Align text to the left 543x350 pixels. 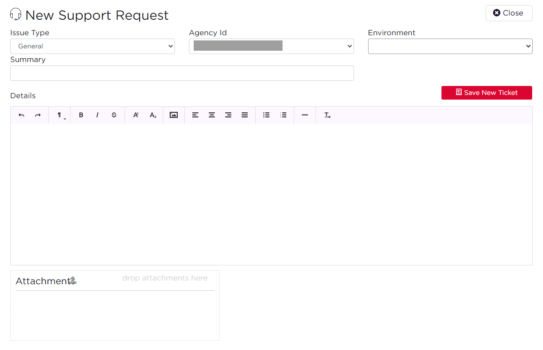[195, 115]
